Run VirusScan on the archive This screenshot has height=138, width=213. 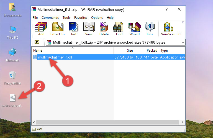click(x=168, y=29)
